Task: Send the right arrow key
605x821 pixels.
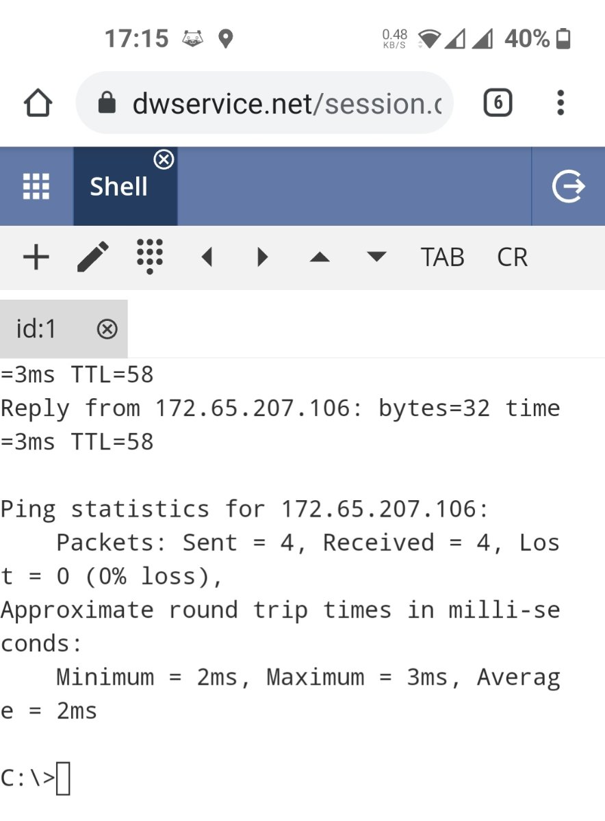Action: [x=263, y=257]
